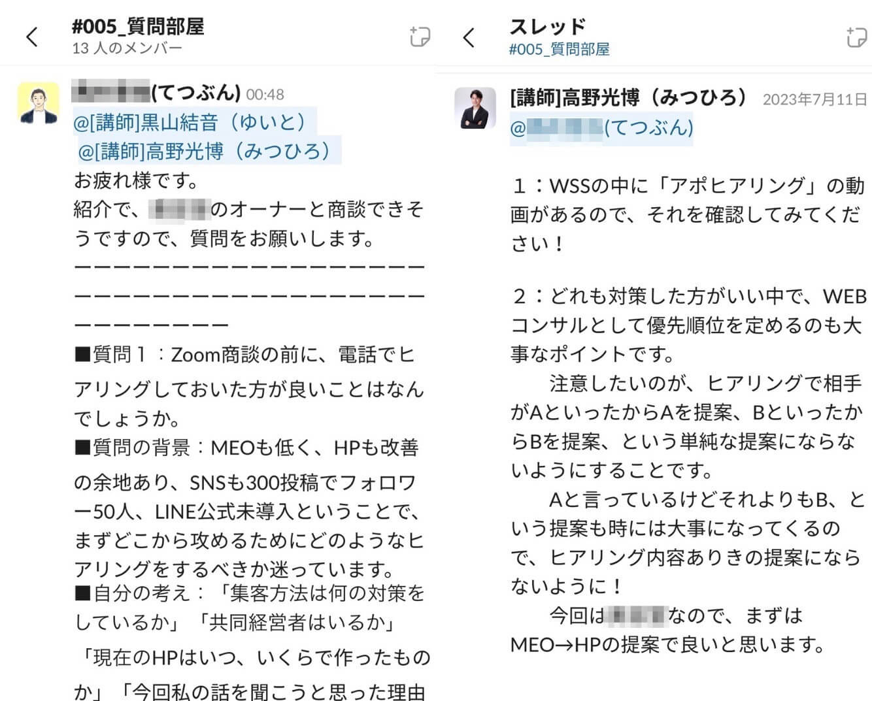Open the @[講師]高野光博（みつひろ） mention in the question
The height and width of the screenshot is (701, 872).
click(x=207, y=151)
